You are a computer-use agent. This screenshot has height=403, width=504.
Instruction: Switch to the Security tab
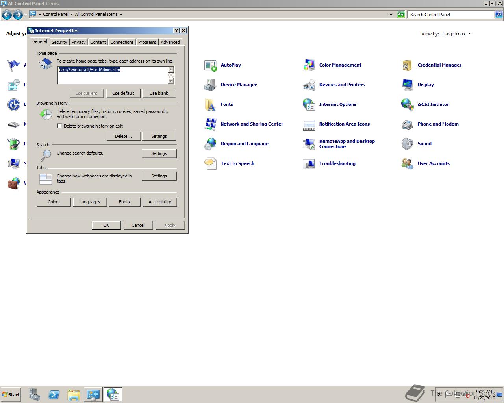point(59,42)
